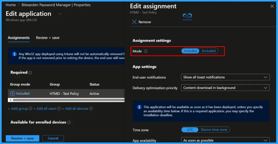Screen dimensions: 278x144
Task: Click the plus icon beside Included row
Action: 12,93
